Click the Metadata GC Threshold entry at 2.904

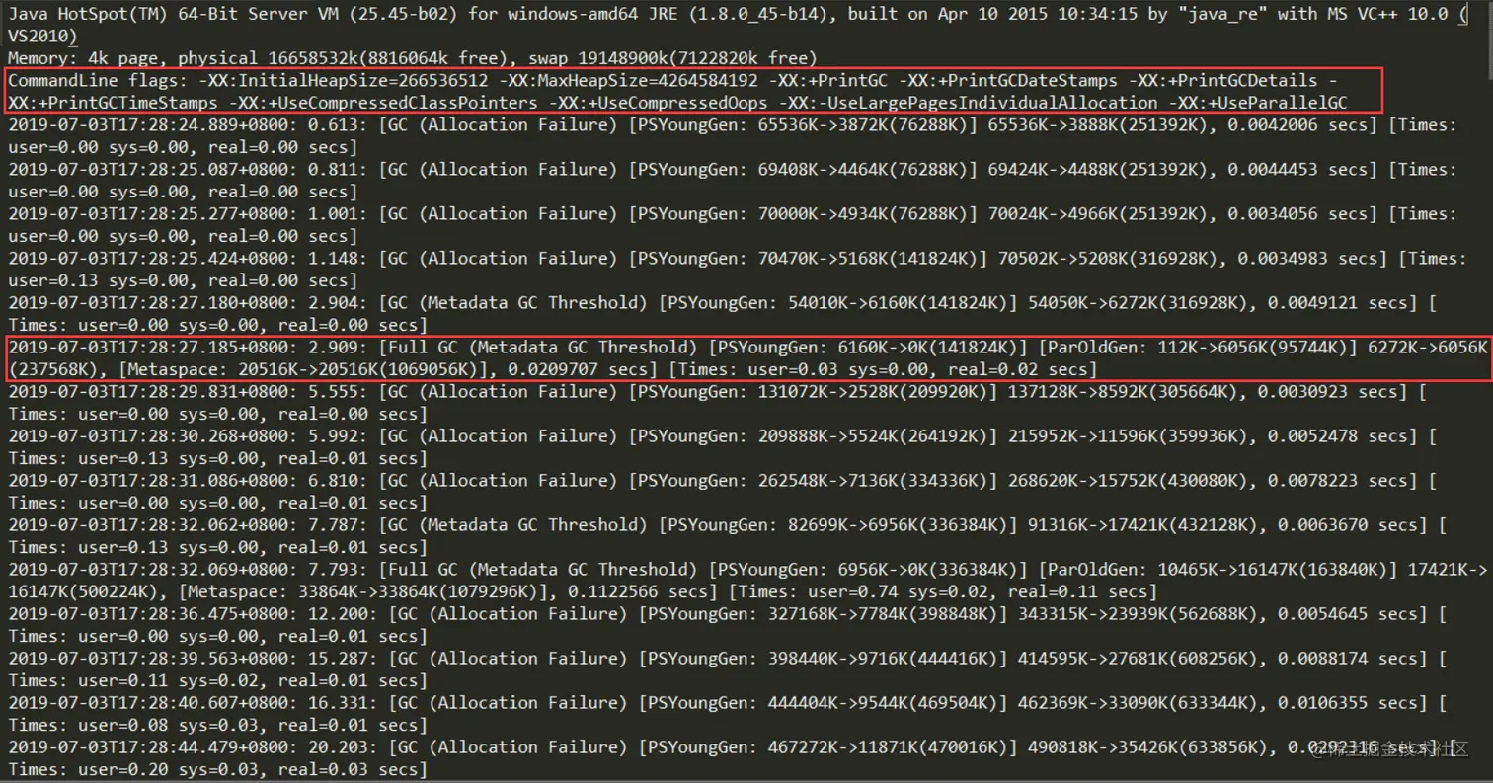click(x=724, y=314)
